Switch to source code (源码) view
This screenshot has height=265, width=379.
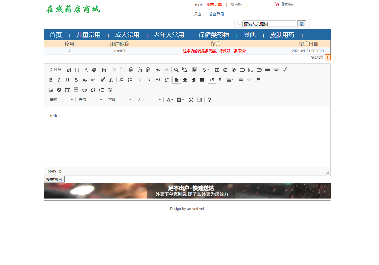tap(55, 70)
